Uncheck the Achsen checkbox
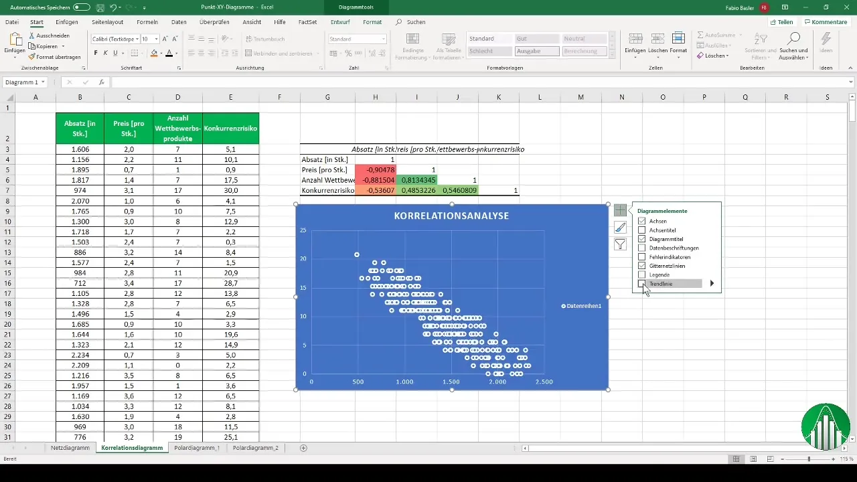Image resolution: width=857 pixels, height=482 pixels. coord(642,221)
